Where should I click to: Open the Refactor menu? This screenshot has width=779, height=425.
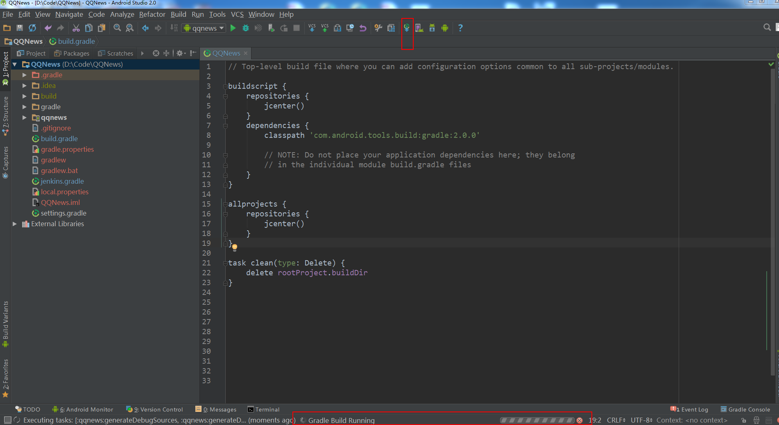[x=152, y=14]
